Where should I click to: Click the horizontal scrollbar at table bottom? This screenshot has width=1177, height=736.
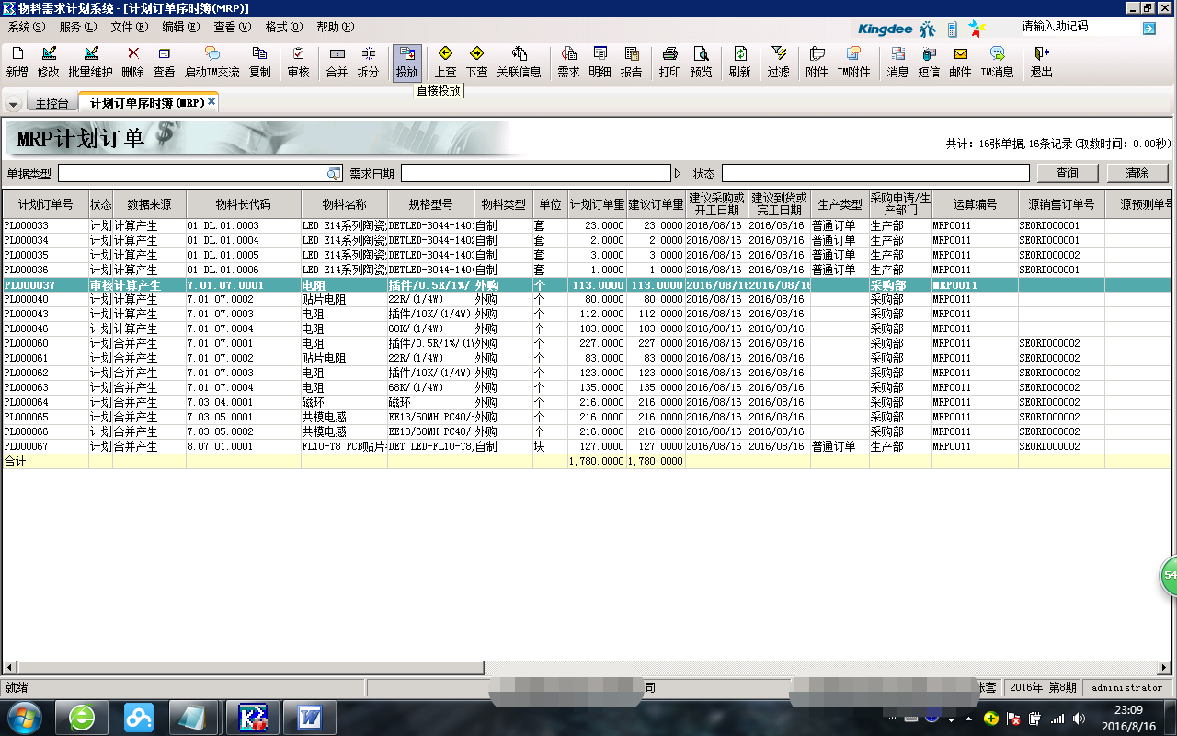[588, 667]
